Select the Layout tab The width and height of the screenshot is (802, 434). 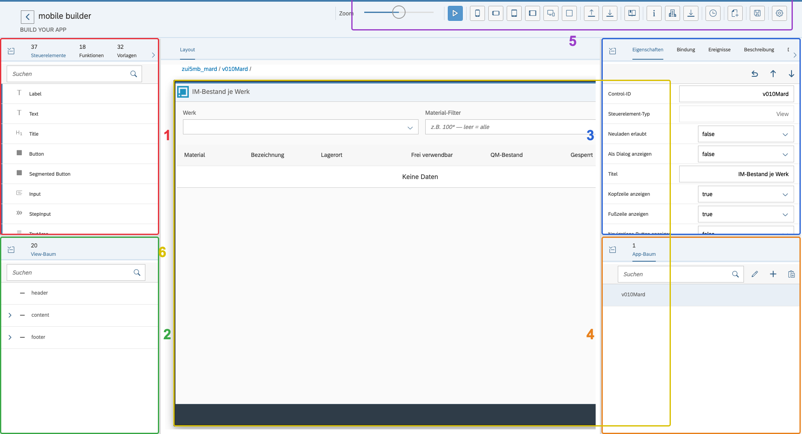click(188, 50)
